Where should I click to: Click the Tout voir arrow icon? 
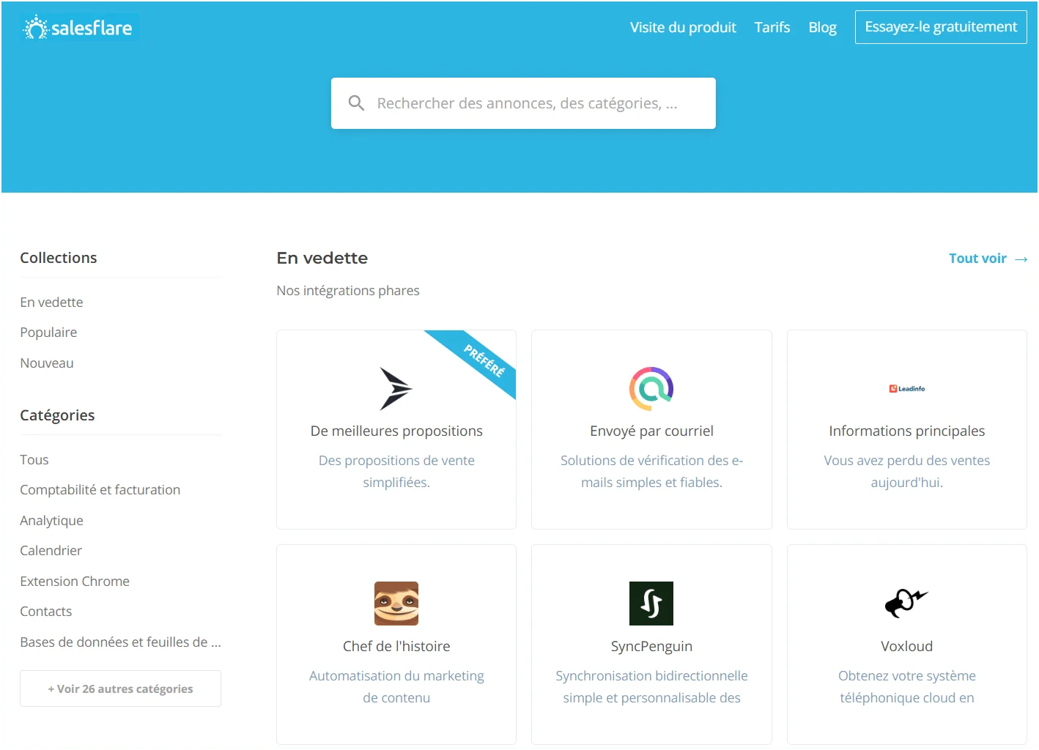tap(1021, 259)
